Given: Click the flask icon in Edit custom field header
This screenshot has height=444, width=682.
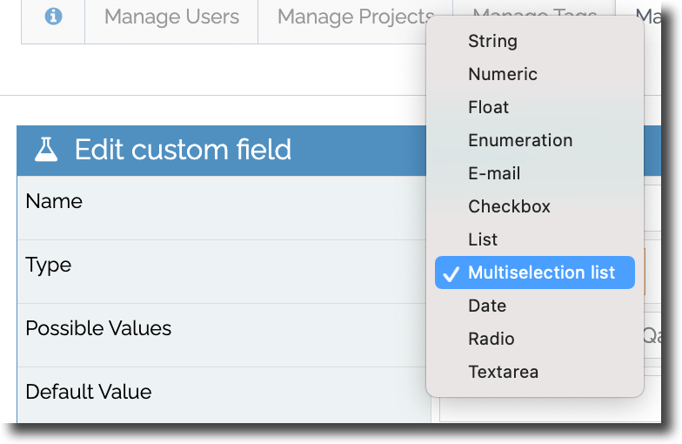Looking at the screenshot, I should (x=46, y=150).
